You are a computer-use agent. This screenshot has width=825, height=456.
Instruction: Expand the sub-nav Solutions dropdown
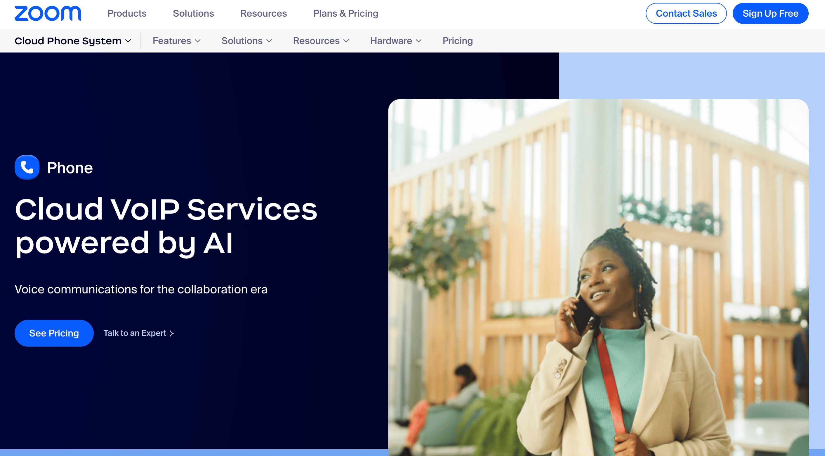tap(246, 41)
